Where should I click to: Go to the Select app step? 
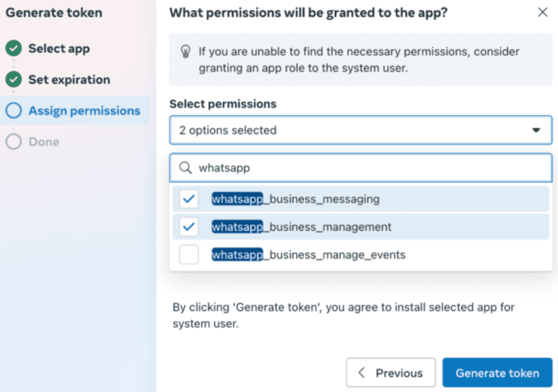(59, 48)
